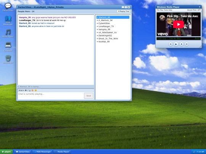
Task: Click the Pink Slip - Take Me Away video title
Action: tap(182, 16)
